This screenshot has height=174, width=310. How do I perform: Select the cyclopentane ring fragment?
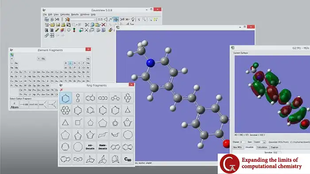[103, 123]
